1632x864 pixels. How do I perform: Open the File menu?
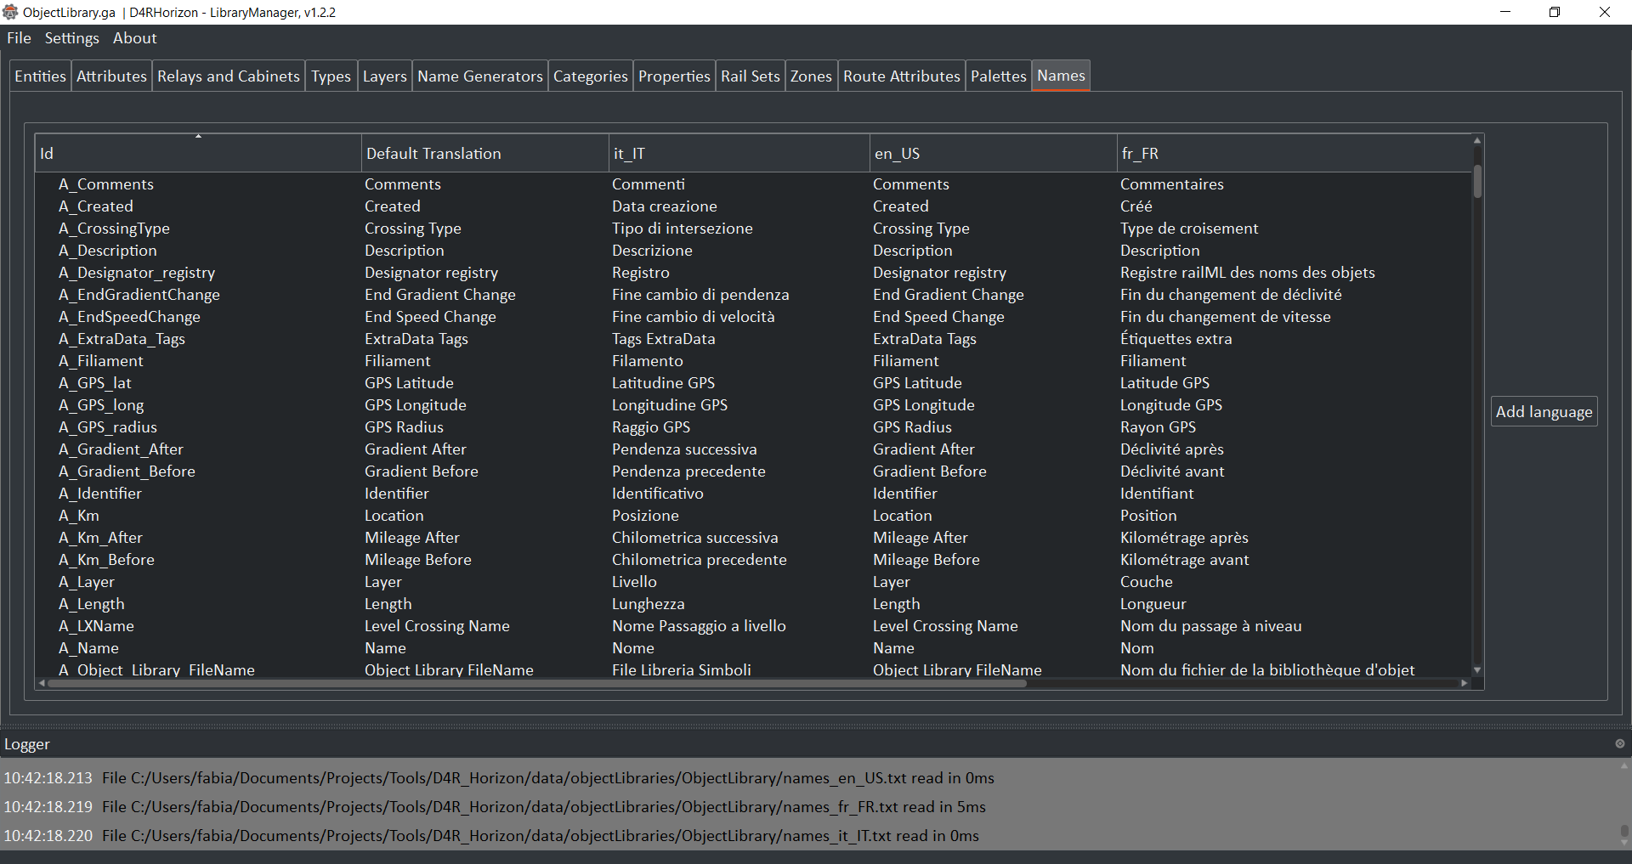pos(19,38)
